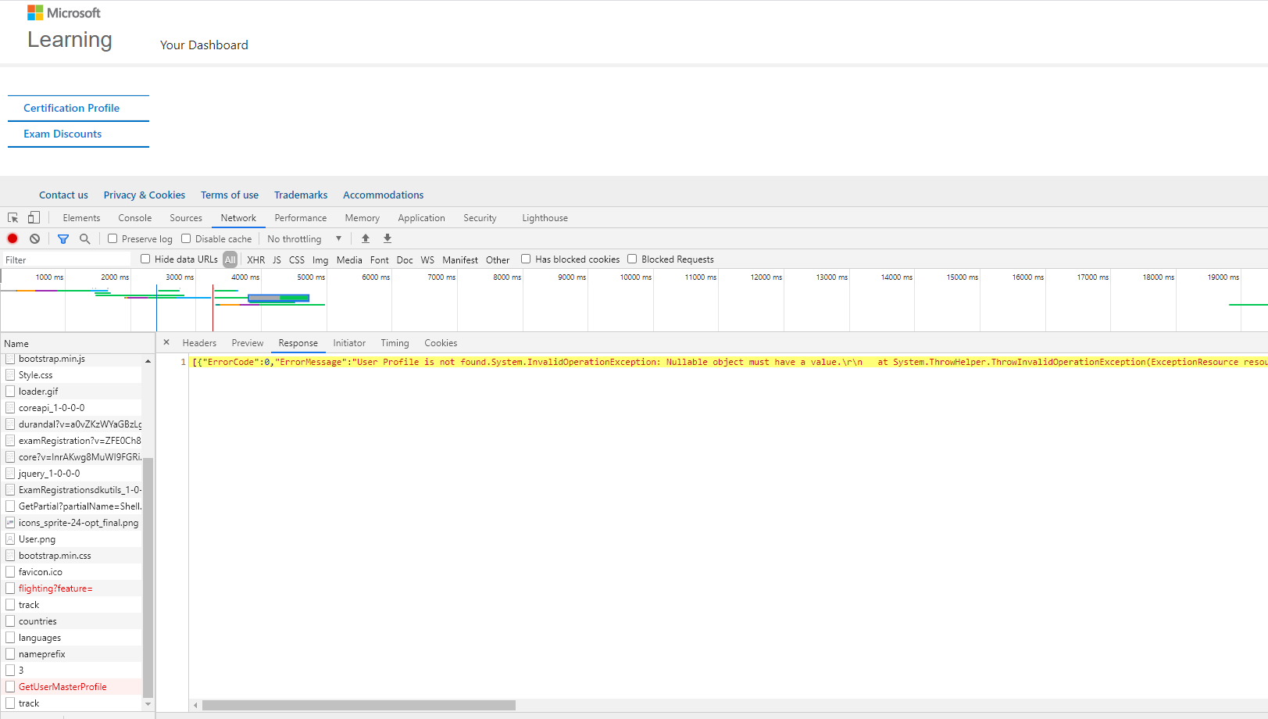Image resolution: width=1268 pixels, height=719 pixels.
Task: Close the request details pane
Action: (166, 342)
